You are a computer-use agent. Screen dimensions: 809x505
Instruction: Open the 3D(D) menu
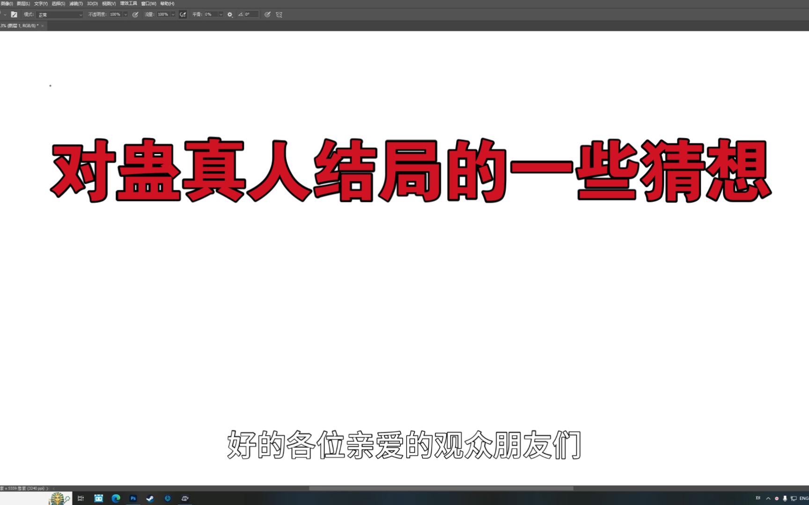pos(92,3)
